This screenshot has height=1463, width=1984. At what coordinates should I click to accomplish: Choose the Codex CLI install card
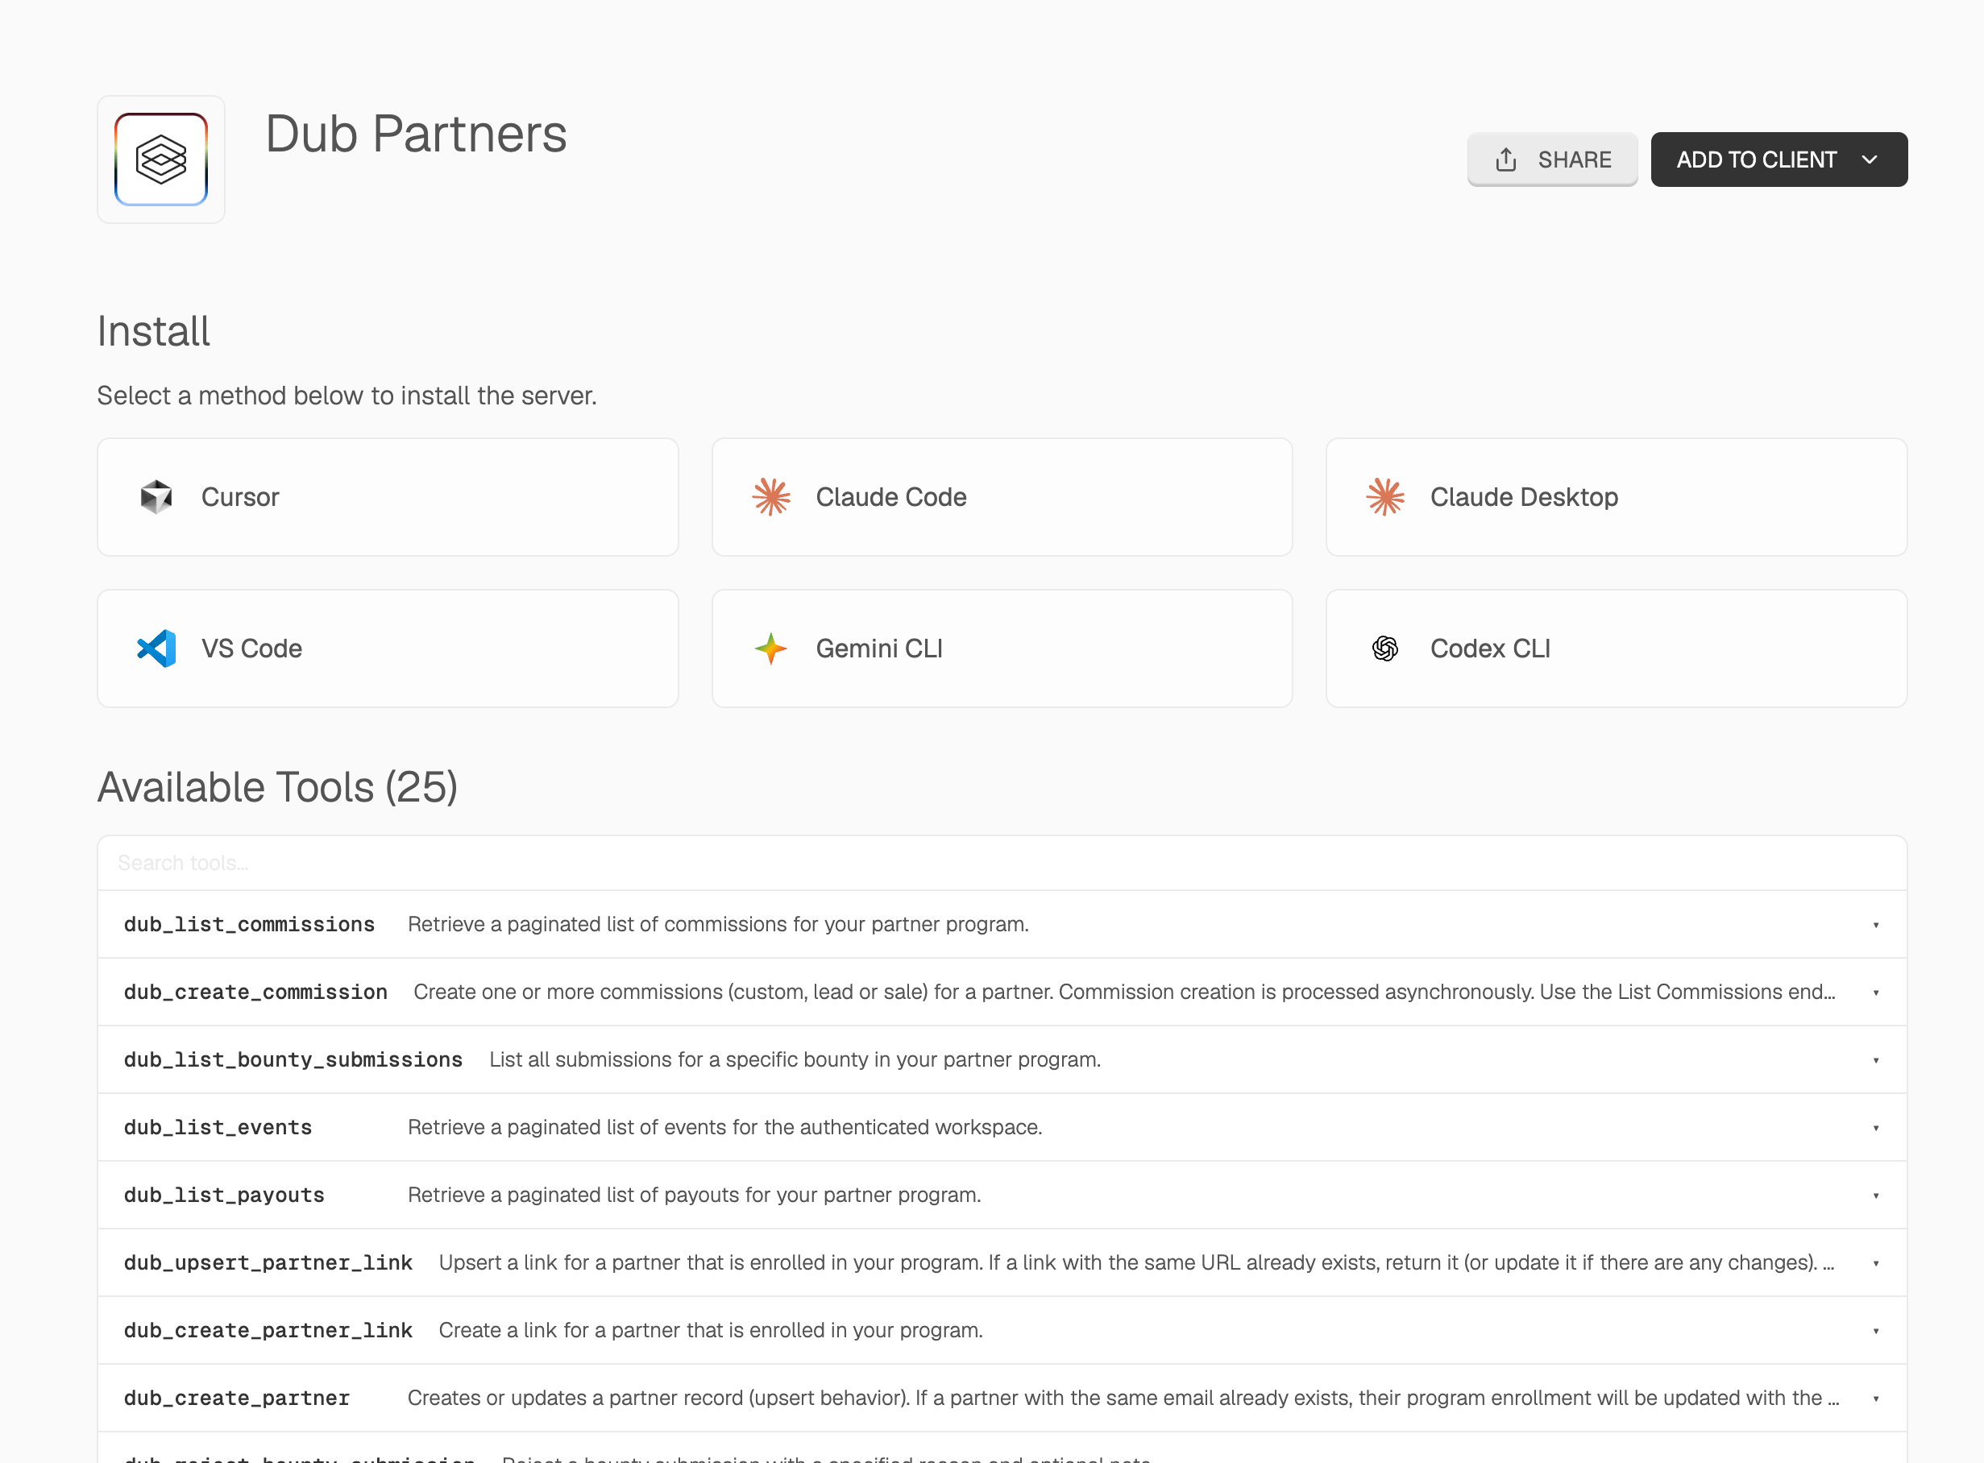(1617, 649)
